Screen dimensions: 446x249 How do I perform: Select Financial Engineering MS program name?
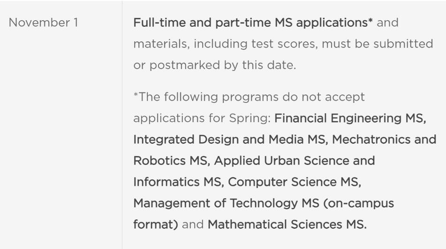click(x=350, y=118)
